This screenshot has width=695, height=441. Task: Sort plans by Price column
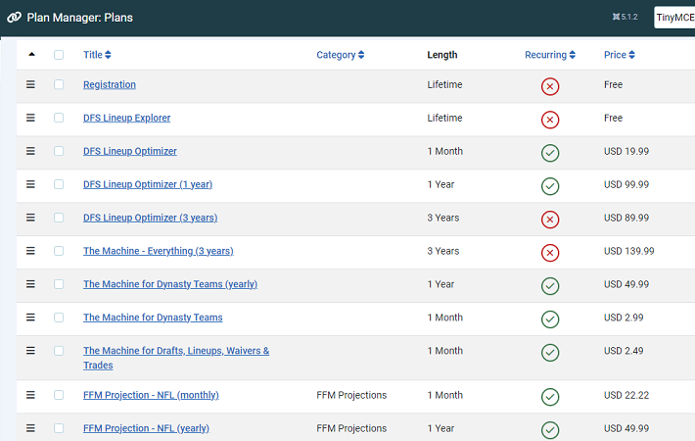[x=620, y=55]
